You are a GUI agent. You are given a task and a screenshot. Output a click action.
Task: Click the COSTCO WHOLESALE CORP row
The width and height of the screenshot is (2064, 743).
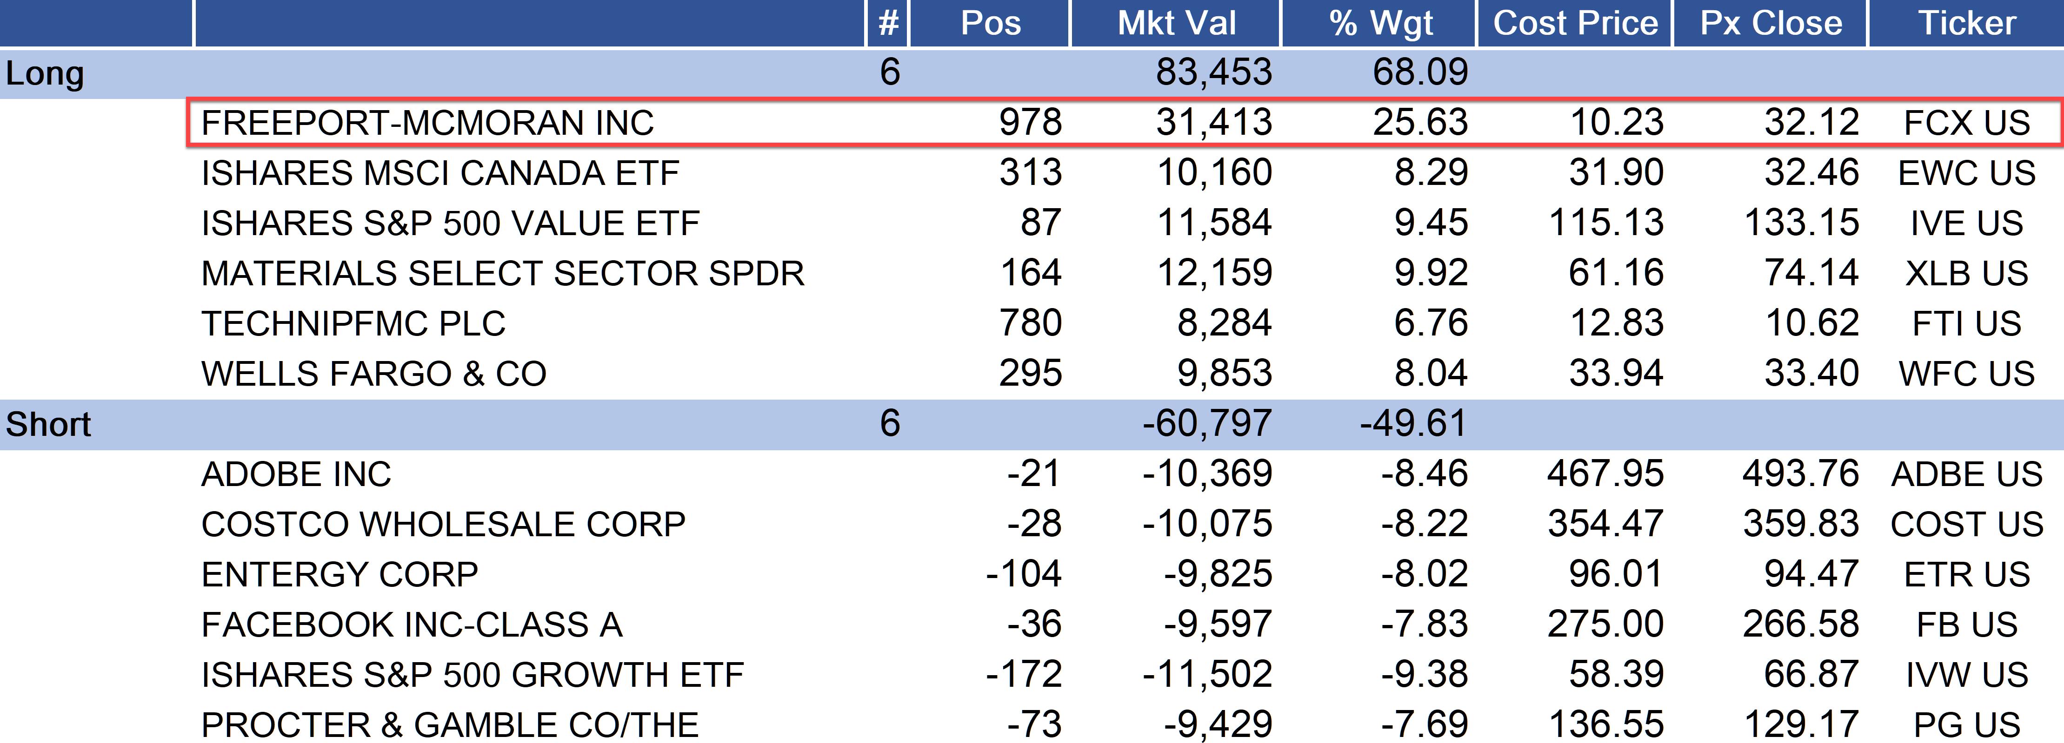[x=443, y=525]
